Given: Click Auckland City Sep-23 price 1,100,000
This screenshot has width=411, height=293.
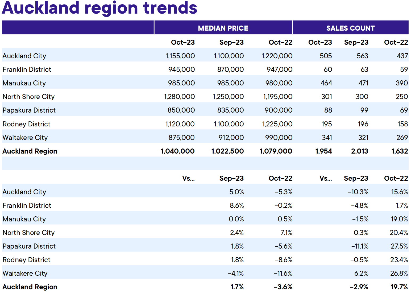Looking at the screenshot, I should pyautogui.click(x=229, y=56).
